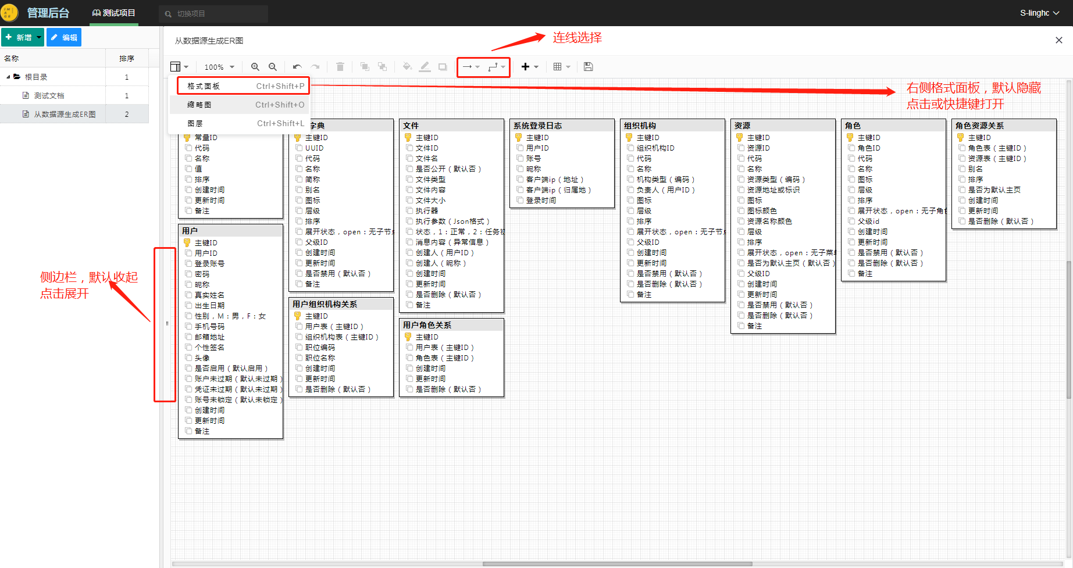Click the shadow toggle icon in the toolbar
Viewport: 1073px width, 568px height.
pos(443,67)
